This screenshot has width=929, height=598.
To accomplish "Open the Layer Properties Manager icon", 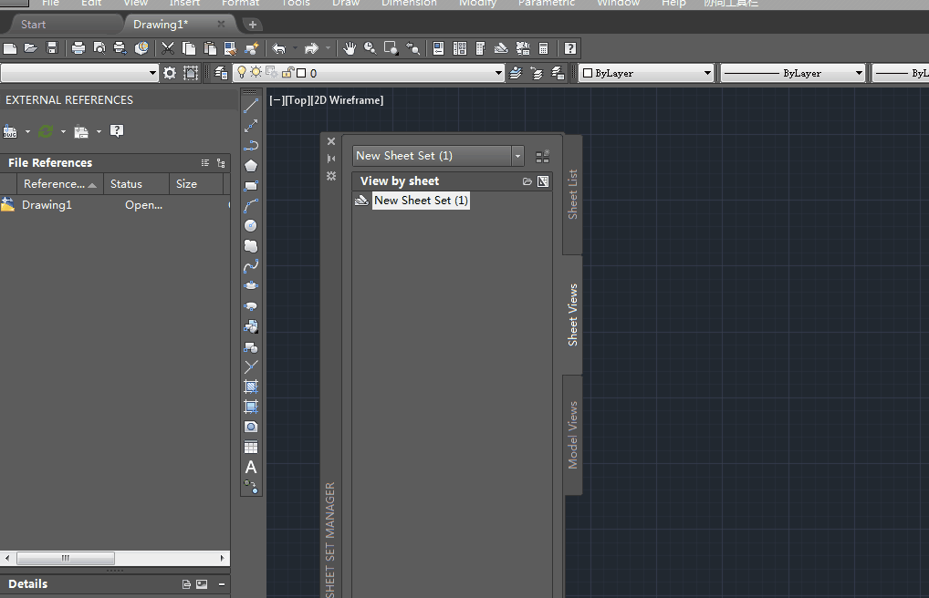I will pos(221,73).
